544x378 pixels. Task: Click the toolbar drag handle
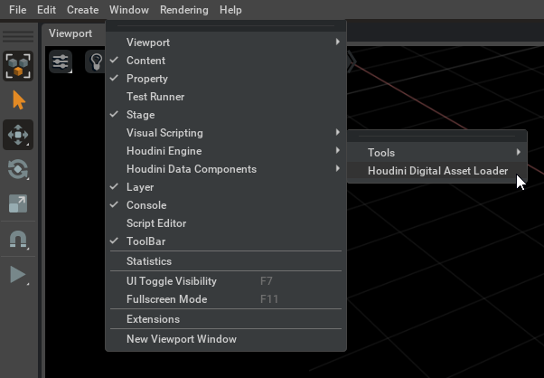point(18,36)
